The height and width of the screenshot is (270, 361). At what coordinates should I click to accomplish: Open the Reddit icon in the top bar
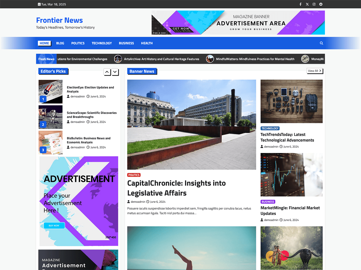click(321, 4)
